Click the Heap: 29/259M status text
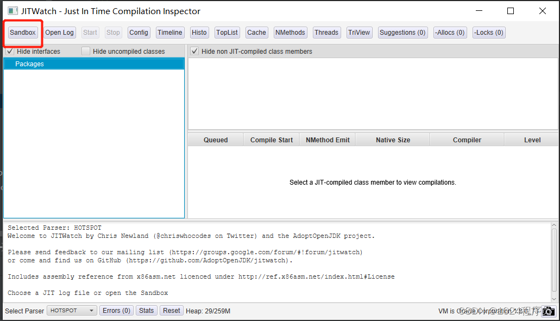560x321 pixels. [x=208, y=311]
